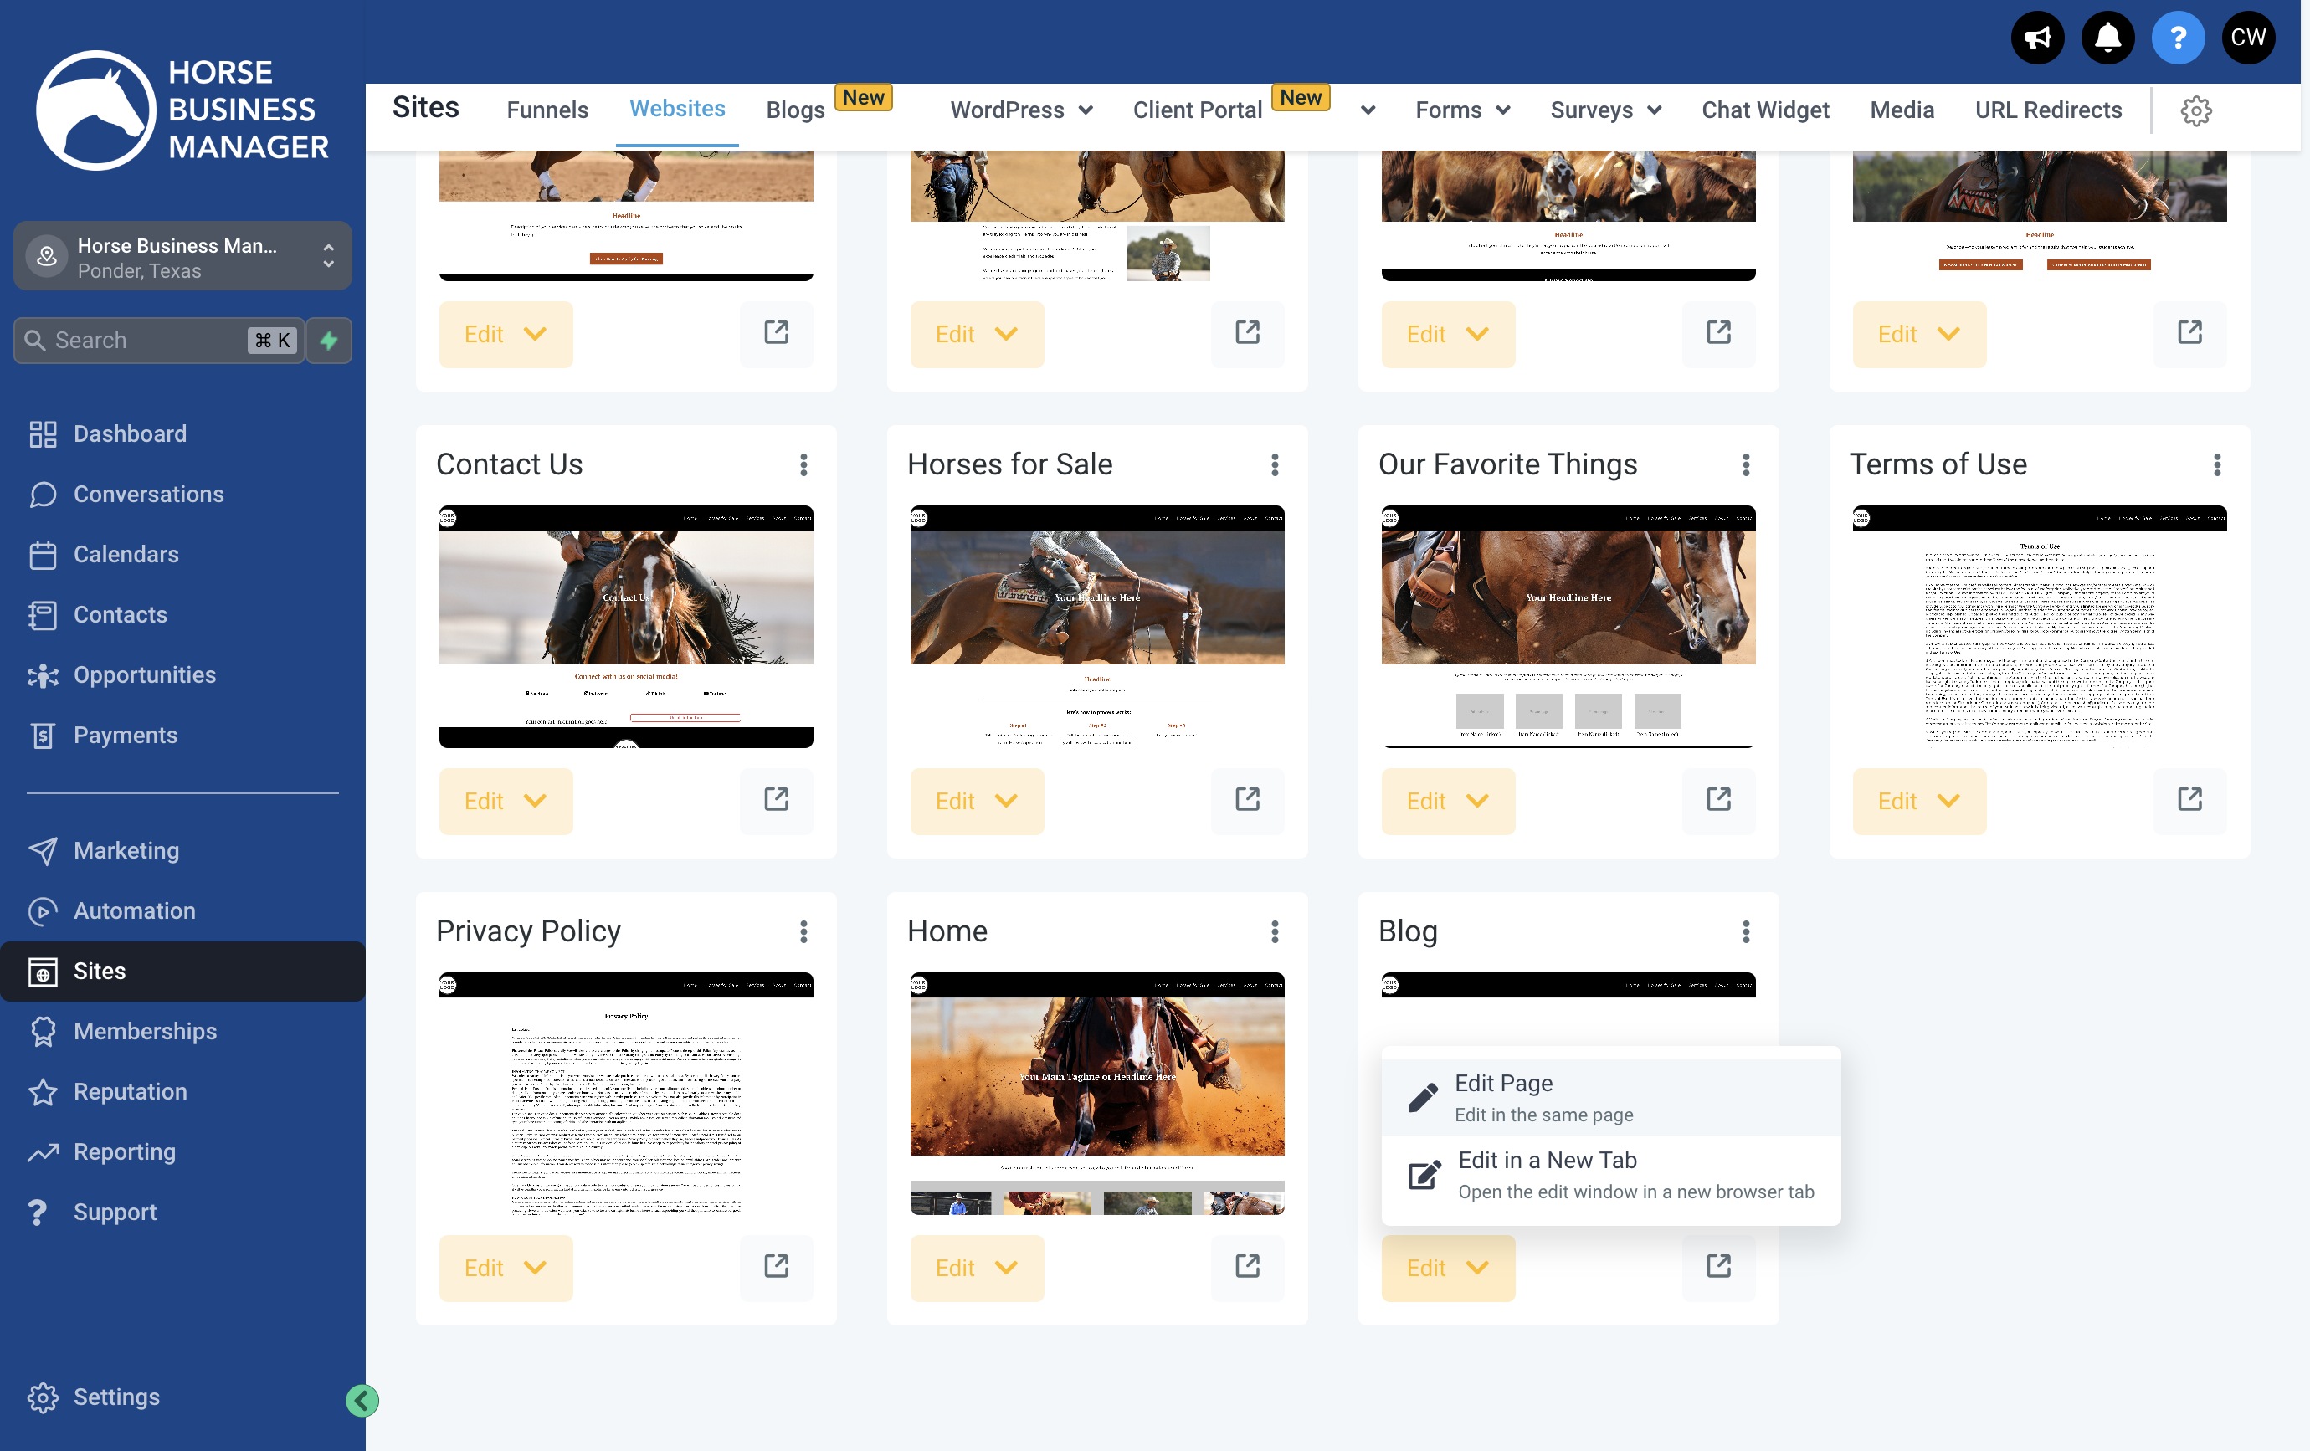The width and height of the screenshot is (2310, 1451).
Task: Click the Home page thumbnail
Action: pyautogui.click(x=1096, y=1094)
